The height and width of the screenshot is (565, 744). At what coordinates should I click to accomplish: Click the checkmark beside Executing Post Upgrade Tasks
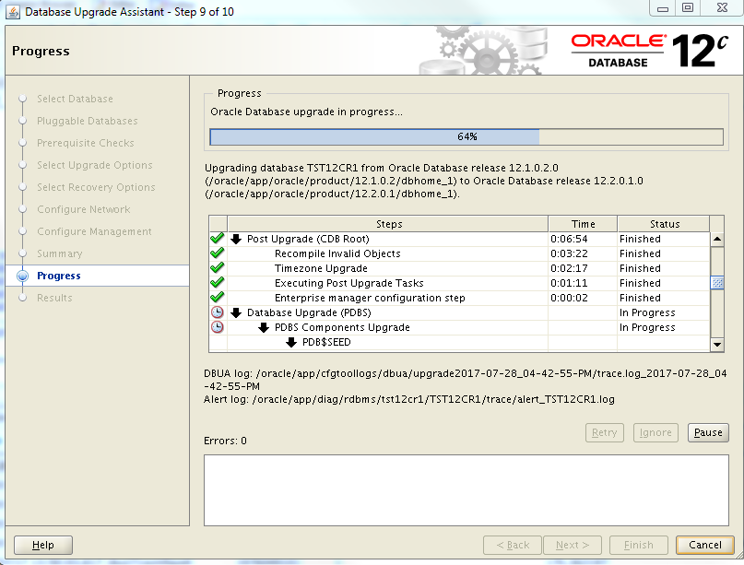tap(217, 283)
